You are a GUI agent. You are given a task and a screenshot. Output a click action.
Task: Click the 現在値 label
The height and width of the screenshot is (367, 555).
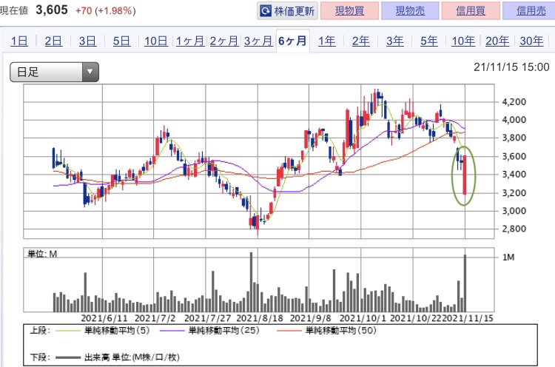[14, 10]
